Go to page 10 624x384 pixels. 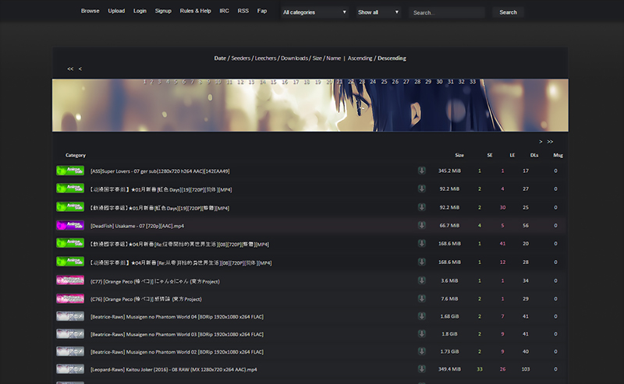[218, 82]
